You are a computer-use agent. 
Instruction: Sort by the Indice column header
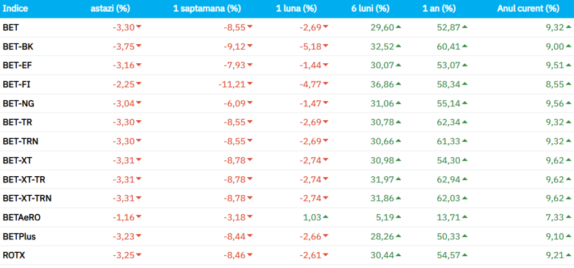(x=16, y=9)
